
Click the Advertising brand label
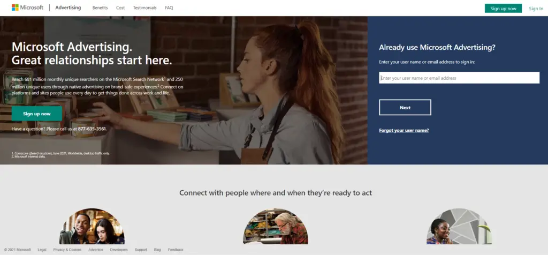coord(68,7)
